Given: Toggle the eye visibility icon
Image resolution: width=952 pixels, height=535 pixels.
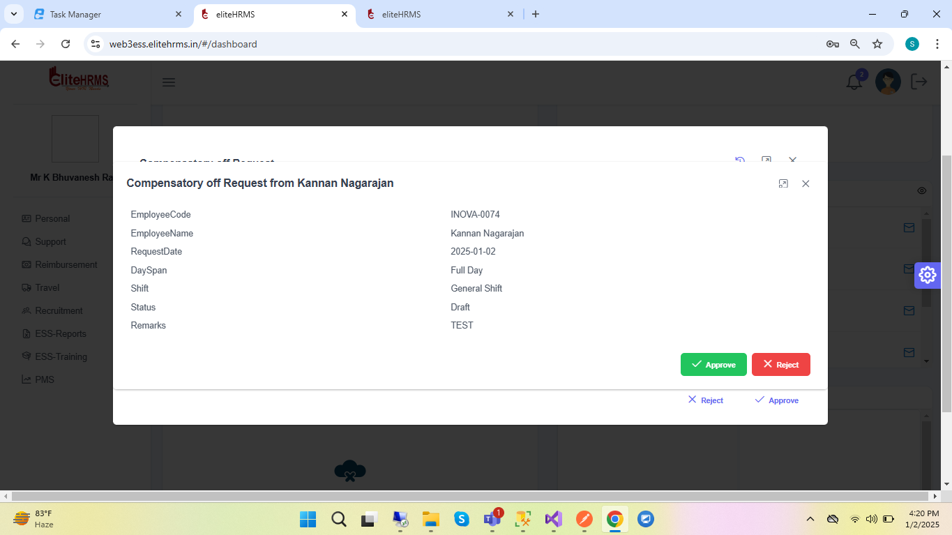Looking at the screenshot, I should [921, 190].
